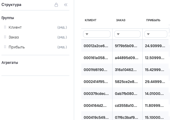
Task: Edit the Клиент group via (ред.) link
Action: 62,27
